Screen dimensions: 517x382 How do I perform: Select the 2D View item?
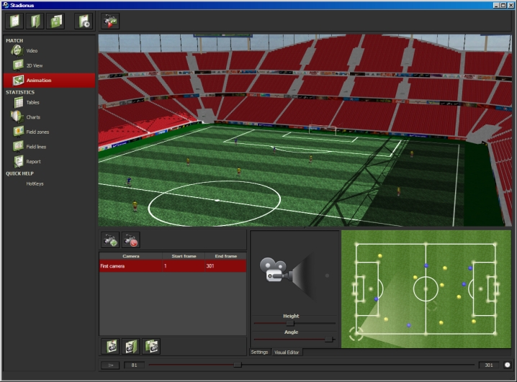[x=35, y=65]
